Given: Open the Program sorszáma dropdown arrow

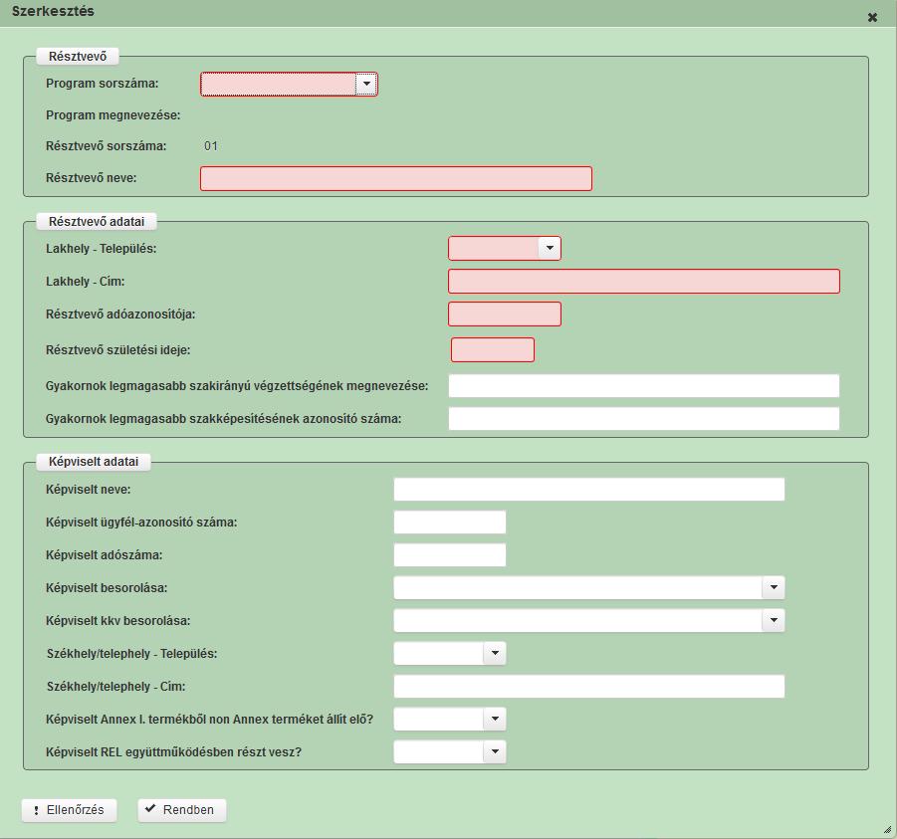Looking at the screenshot, I should point(366,84).
